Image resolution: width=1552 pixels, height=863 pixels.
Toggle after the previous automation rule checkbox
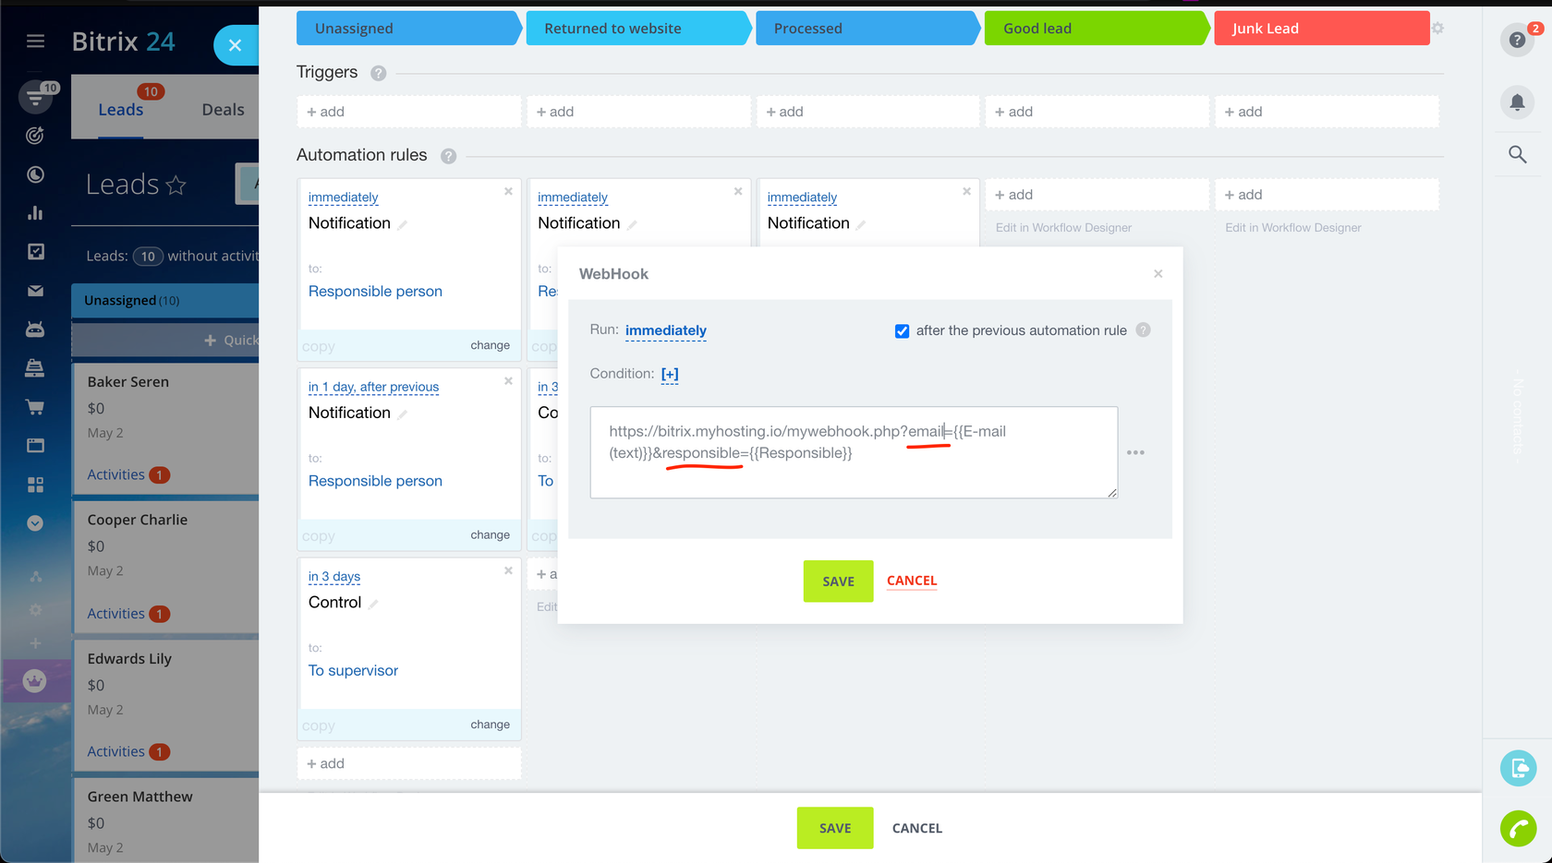[x=902, y=331]
